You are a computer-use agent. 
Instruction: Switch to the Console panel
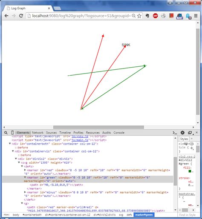click(119, 133)
